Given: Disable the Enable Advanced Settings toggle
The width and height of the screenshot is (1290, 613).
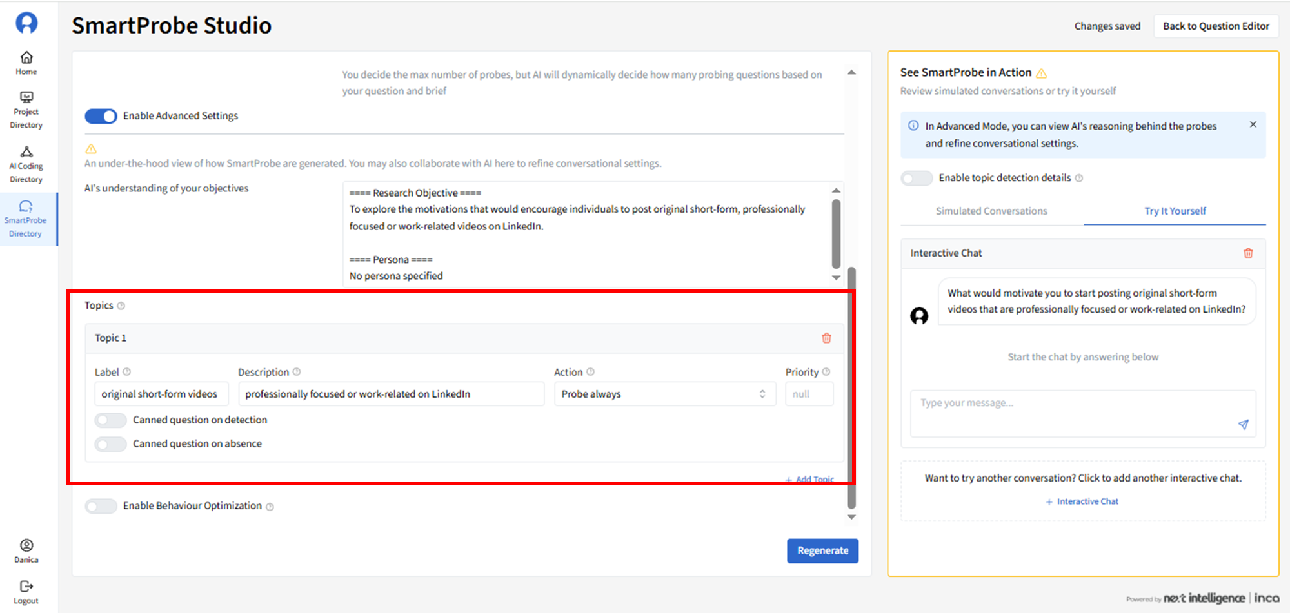Looking at the screenshot, I should [101, 116].
